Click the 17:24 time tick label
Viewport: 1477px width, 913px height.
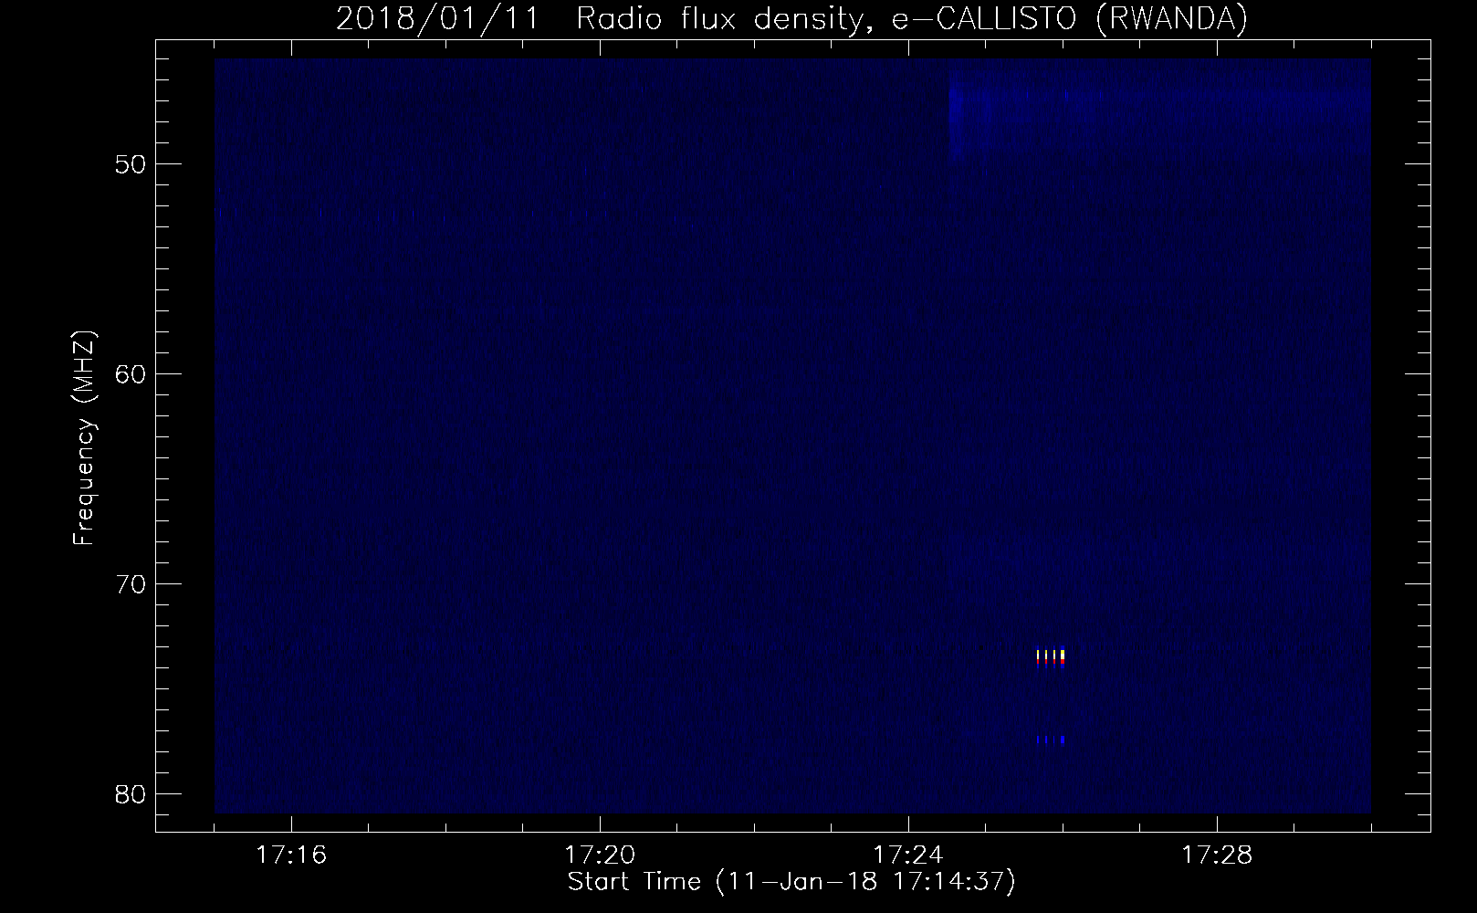pyautogui.click(x=908, y=855)
